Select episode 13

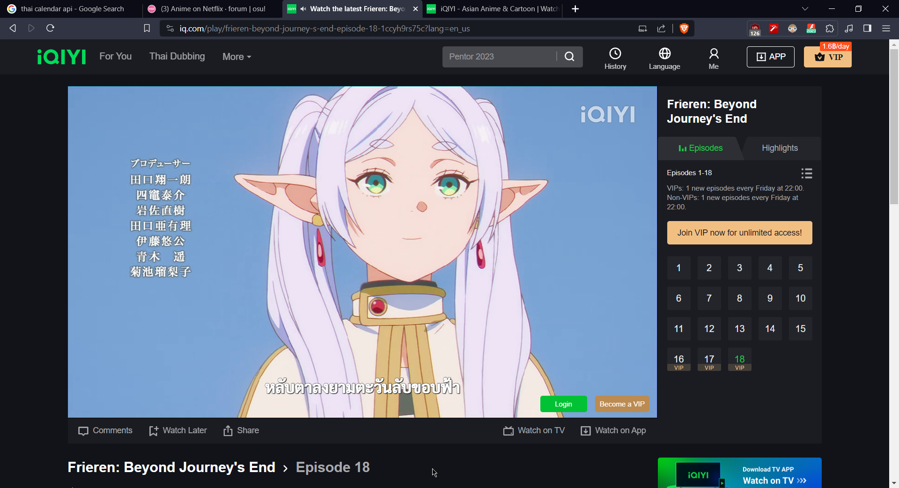click(x=739, y=329)
